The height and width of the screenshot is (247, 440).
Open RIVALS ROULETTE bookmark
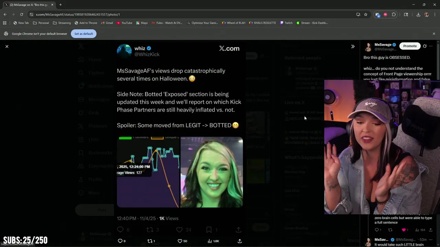click(x=263, y=23)
